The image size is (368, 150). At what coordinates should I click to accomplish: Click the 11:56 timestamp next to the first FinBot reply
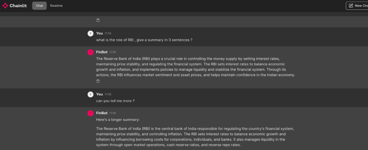click(x=112, y=52)
